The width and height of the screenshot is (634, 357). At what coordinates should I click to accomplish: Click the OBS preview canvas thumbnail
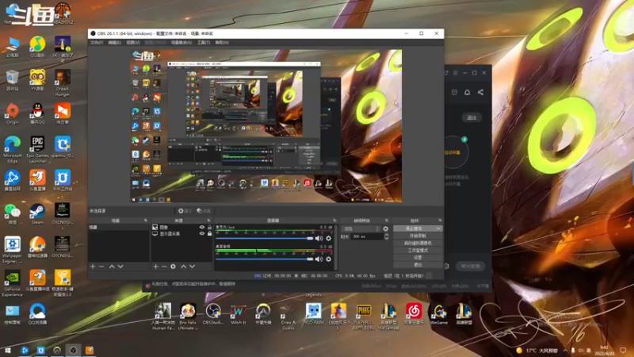click(265, 126)
